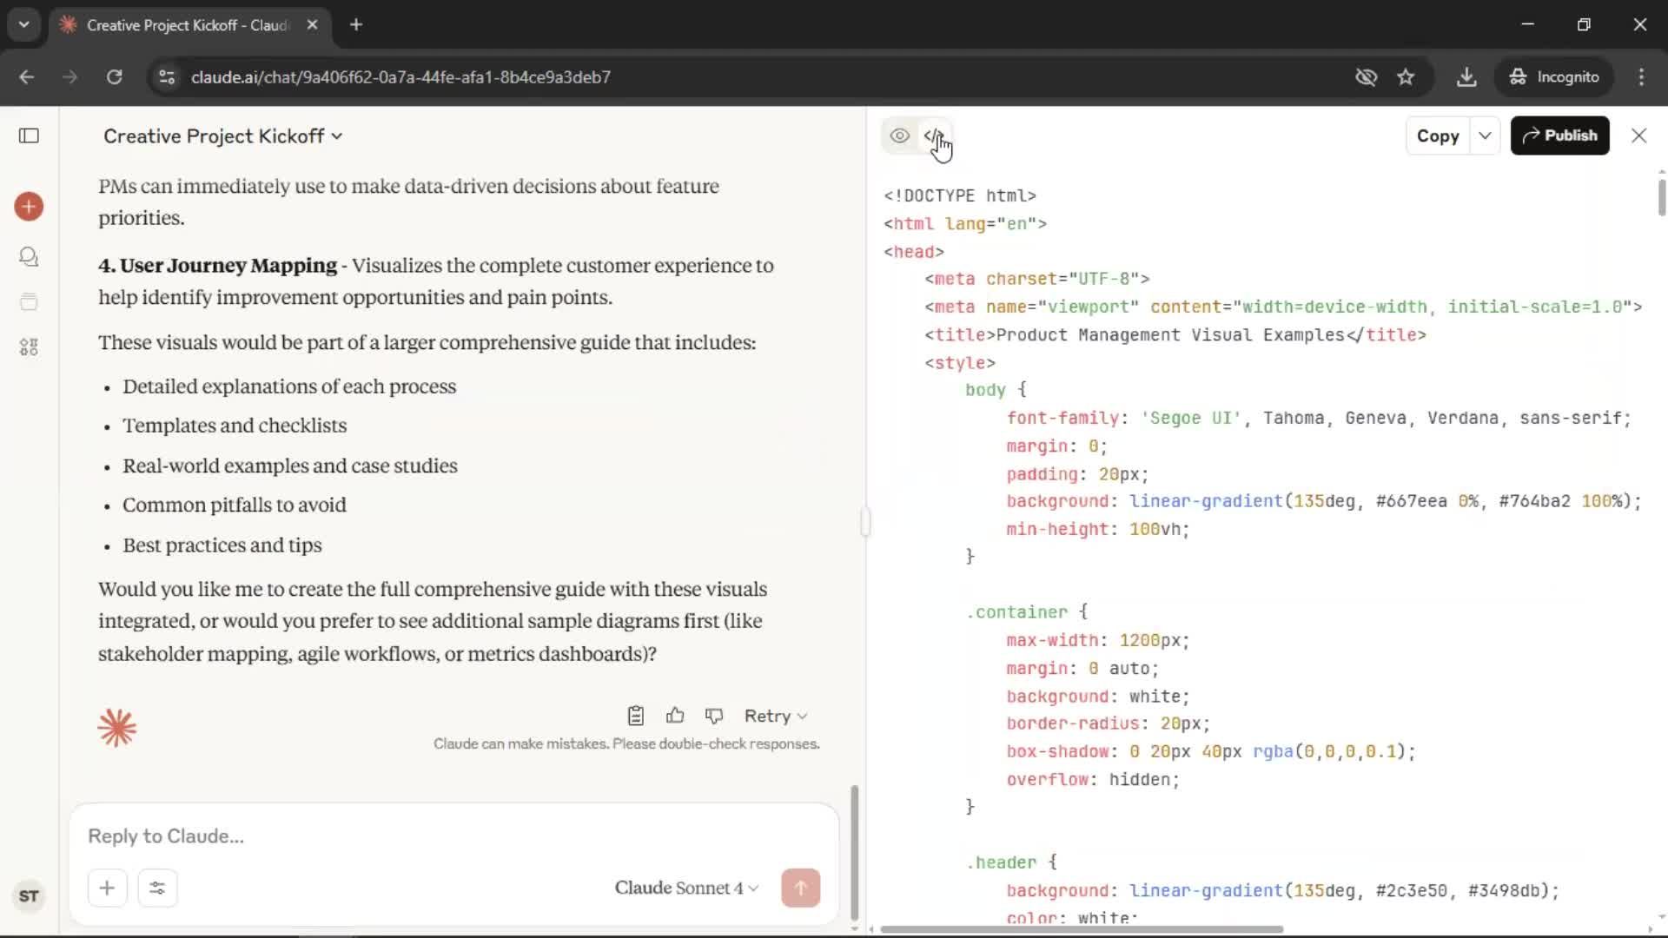Click the chat vertical scrollbar
Viewport: 1668px width, 938px height.
[x=854, y=851]
